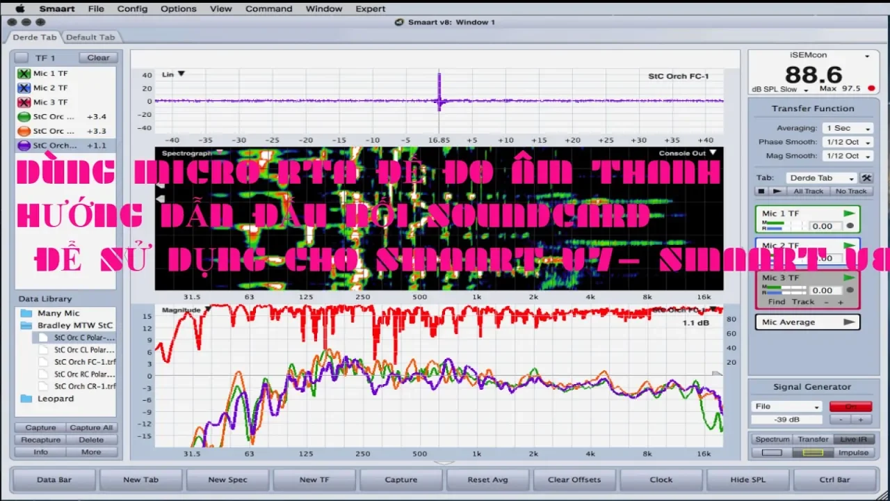Open the Many Mic folder

pyautogui.click(x=58, y=313)
